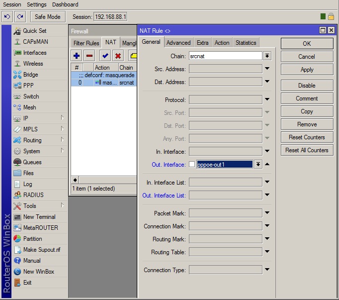Click the redo arrow toolbar icon
This screenshot has height=300, width=339.
pos(20,17)
